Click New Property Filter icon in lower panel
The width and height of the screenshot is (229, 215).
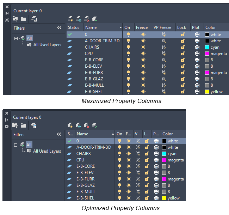tap(15, 125)
